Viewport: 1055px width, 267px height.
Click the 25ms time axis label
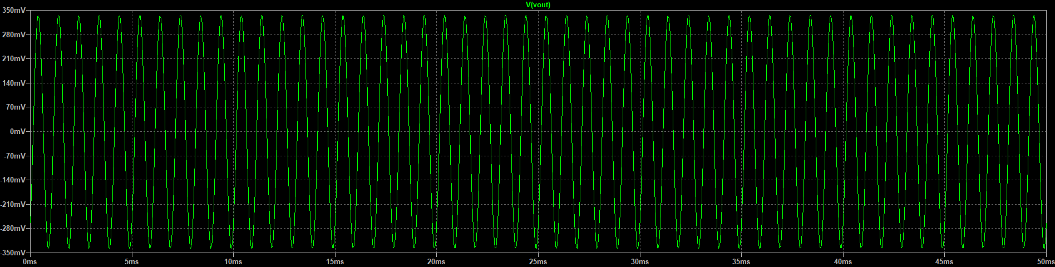[x=538, y=261]
